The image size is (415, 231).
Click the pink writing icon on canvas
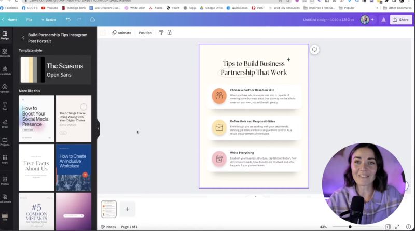tap(219, 159)
